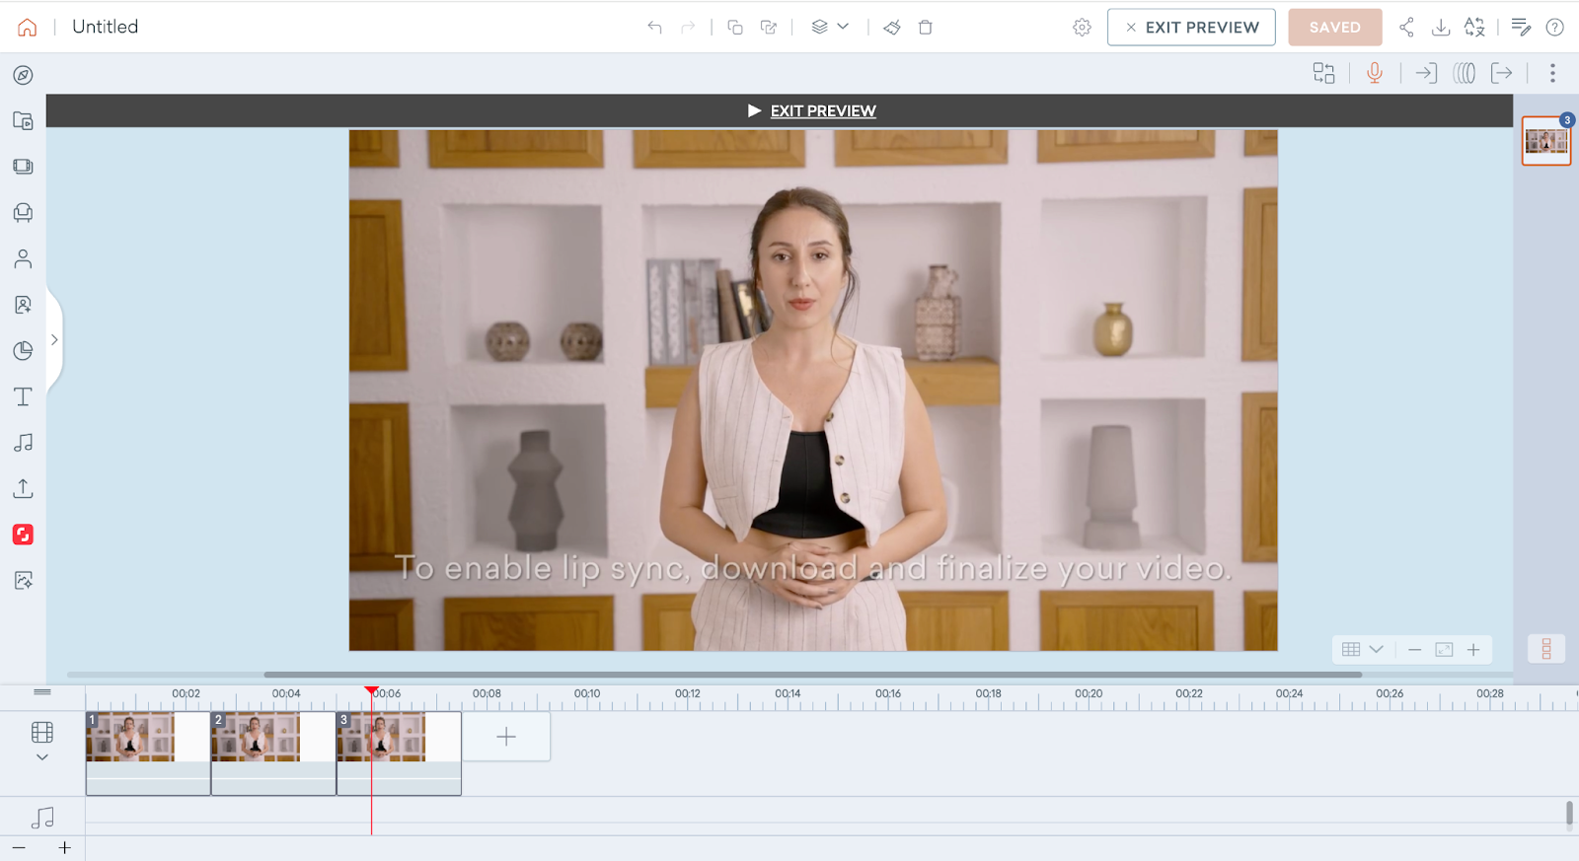Click the SAVED button
This screenshot has height=861, width=1579.
click(1334, 28)
